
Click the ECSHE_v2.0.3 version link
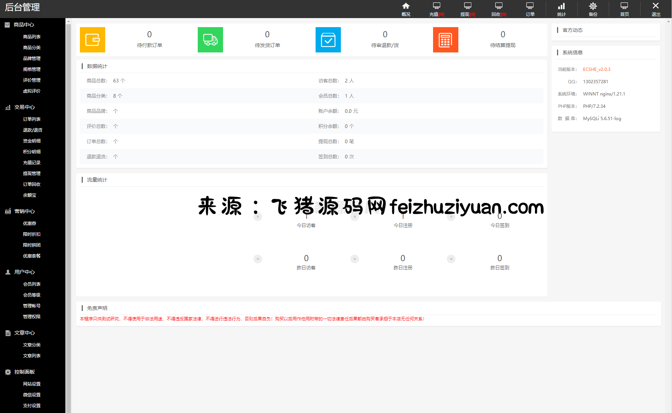click(x=596, y=69)
